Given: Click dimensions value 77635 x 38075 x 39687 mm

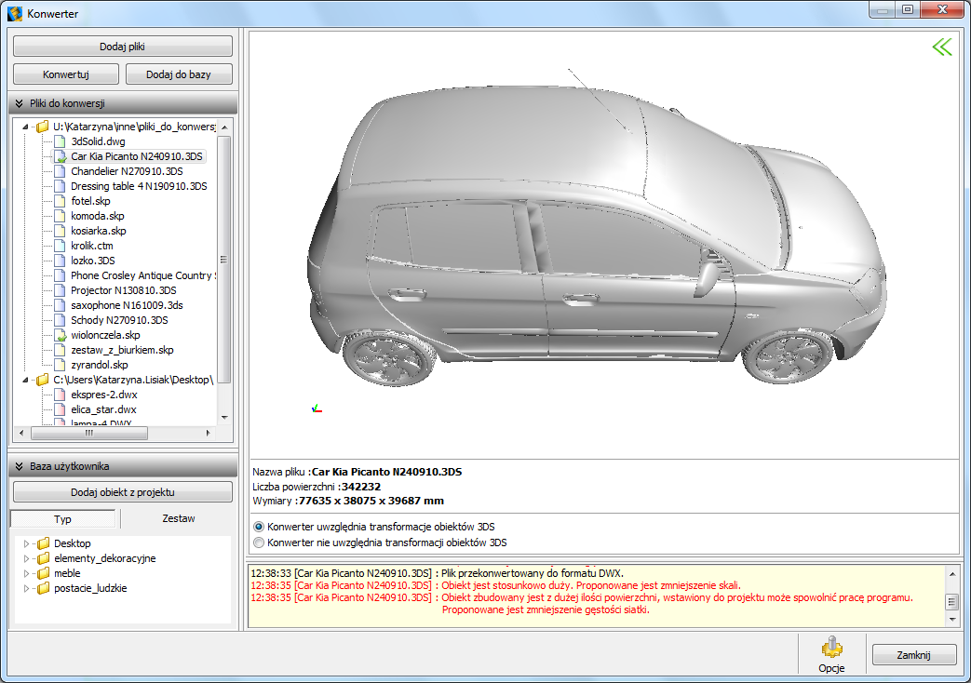Looking at the screenshot, I should [371, 501].
